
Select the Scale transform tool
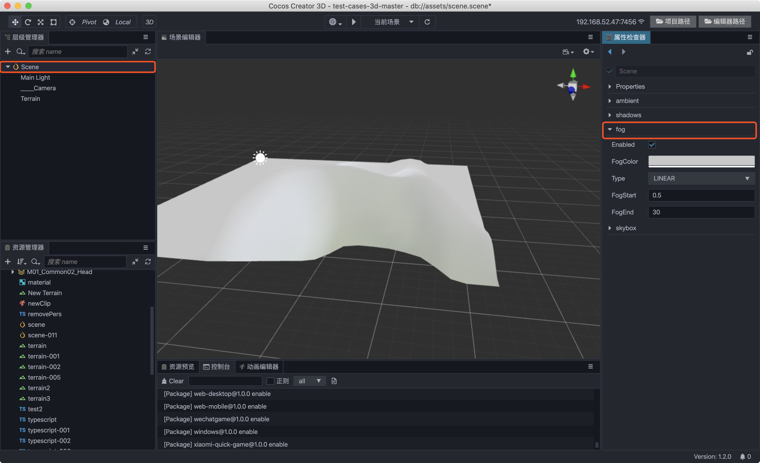[x=40, y=22]
